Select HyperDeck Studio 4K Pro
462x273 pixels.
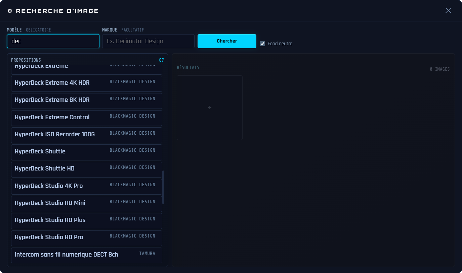(87, 187)
